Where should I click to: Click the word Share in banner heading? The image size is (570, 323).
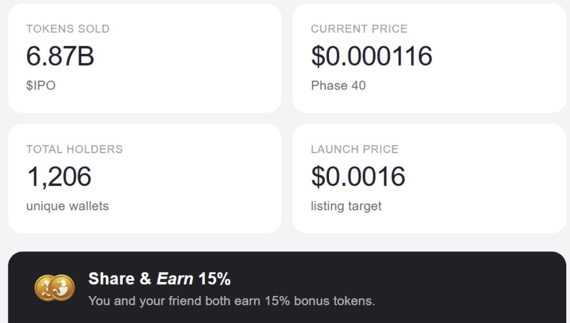click(x=111, y=279)
